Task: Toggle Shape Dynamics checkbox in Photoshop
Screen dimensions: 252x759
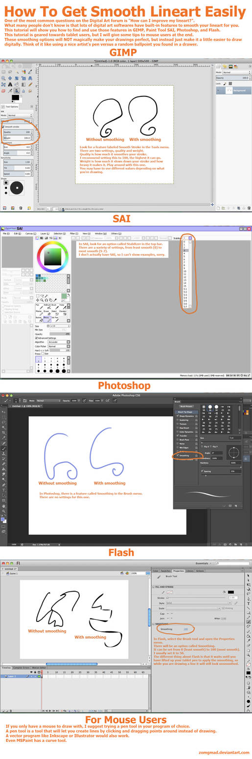Action: click(178, 416)
